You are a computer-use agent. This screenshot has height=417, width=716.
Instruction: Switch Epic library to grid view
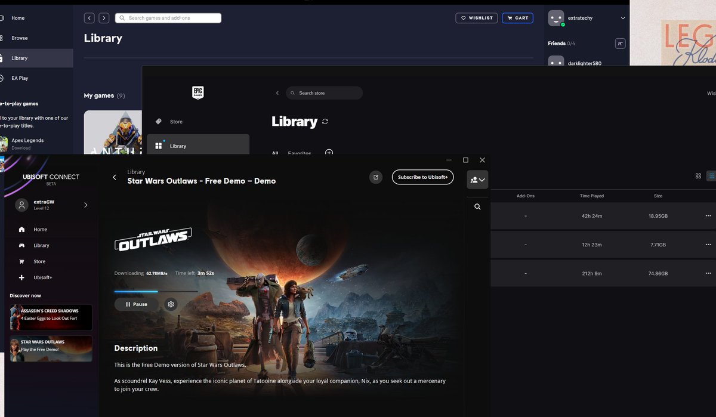(699, 176)
